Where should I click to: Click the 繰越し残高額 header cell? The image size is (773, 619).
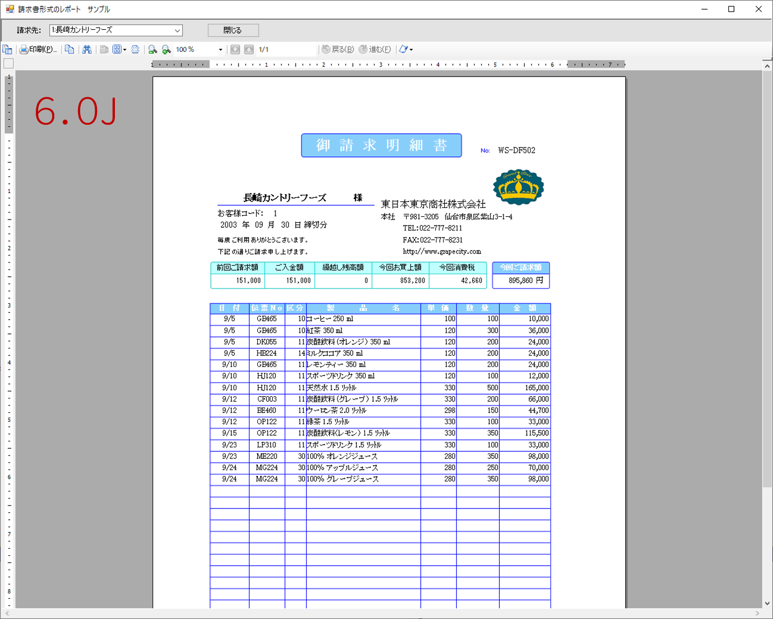click(x=343, y=267)
